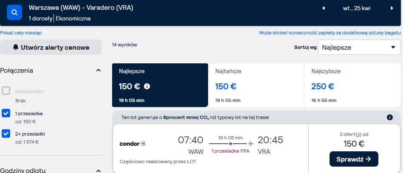Select the Najtańsze tab

click(x=256, y=85)
